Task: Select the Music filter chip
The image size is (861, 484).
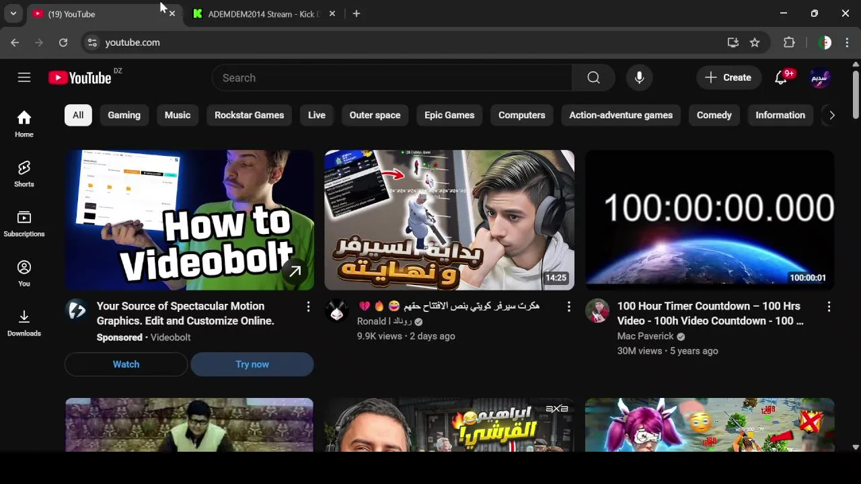Action: coord(178,115)
